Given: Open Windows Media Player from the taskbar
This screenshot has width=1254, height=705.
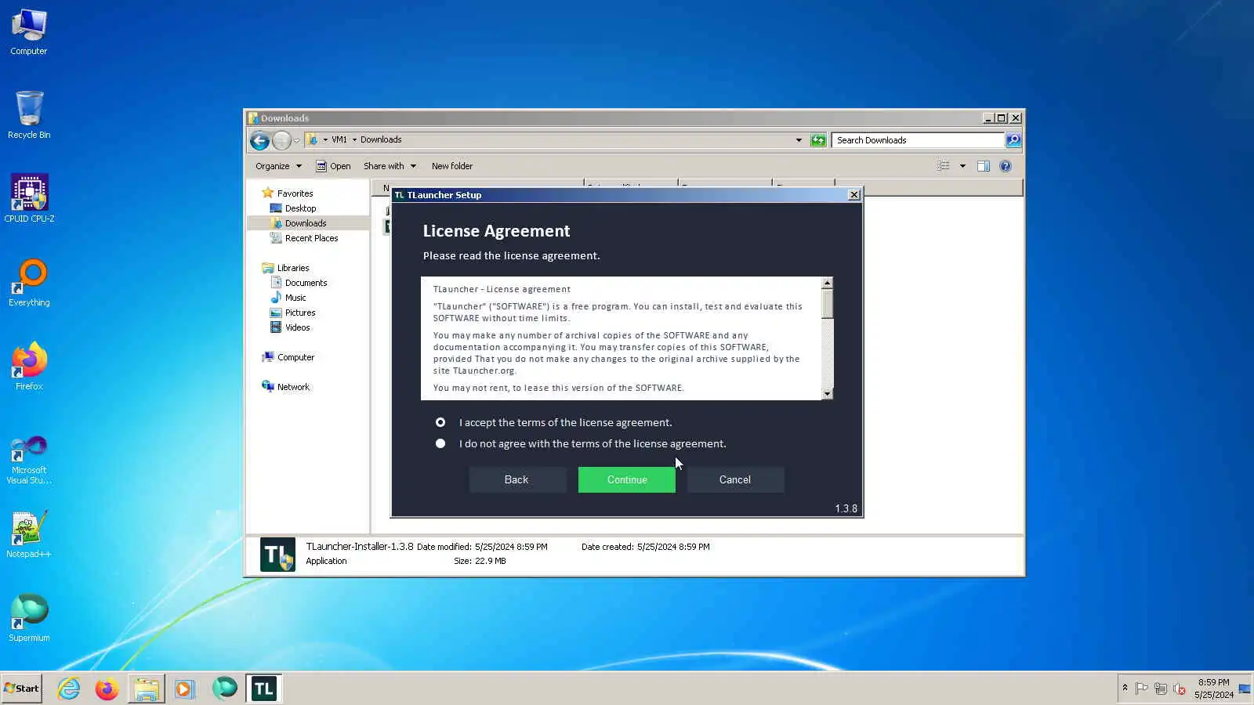Looking at the screenshot, I should pyautogui.click(x=185, y=689).
